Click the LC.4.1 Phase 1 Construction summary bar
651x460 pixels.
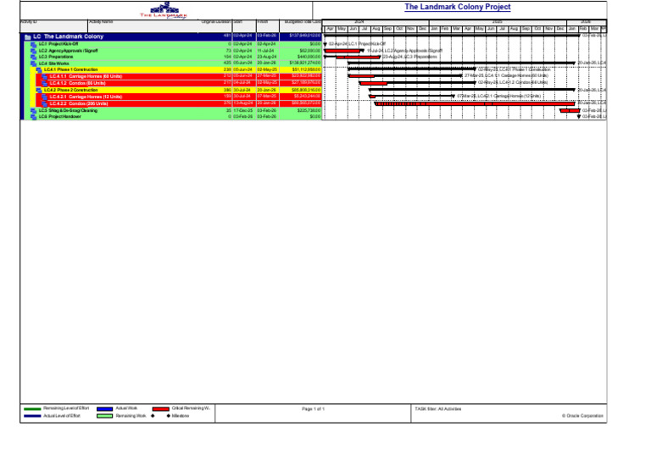[x=412, y=69]
